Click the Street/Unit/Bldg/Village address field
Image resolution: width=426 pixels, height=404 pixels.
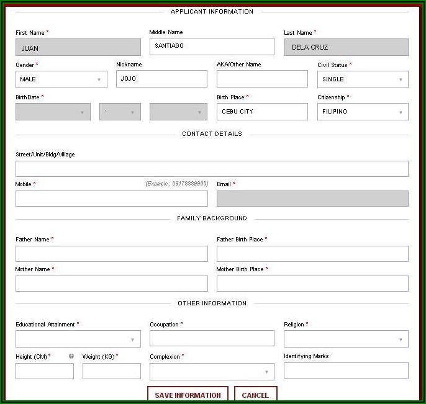pos(212,169)
